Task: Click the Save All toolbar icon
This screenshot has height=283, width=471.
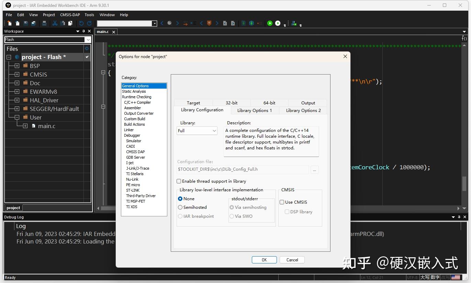Action: tap(34, 23)
